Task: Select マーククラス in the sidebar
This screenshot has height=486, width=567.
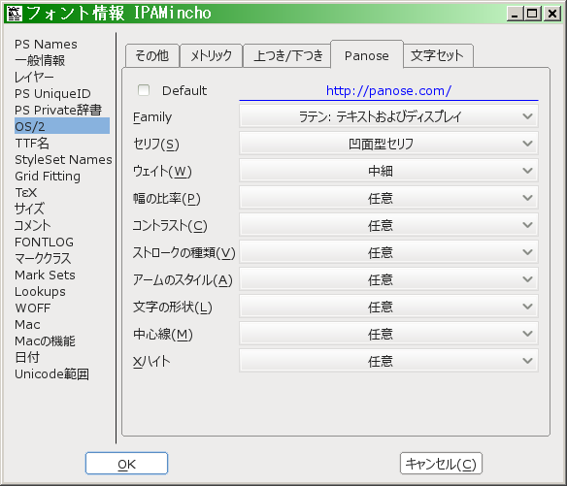Action: (43, 258)
